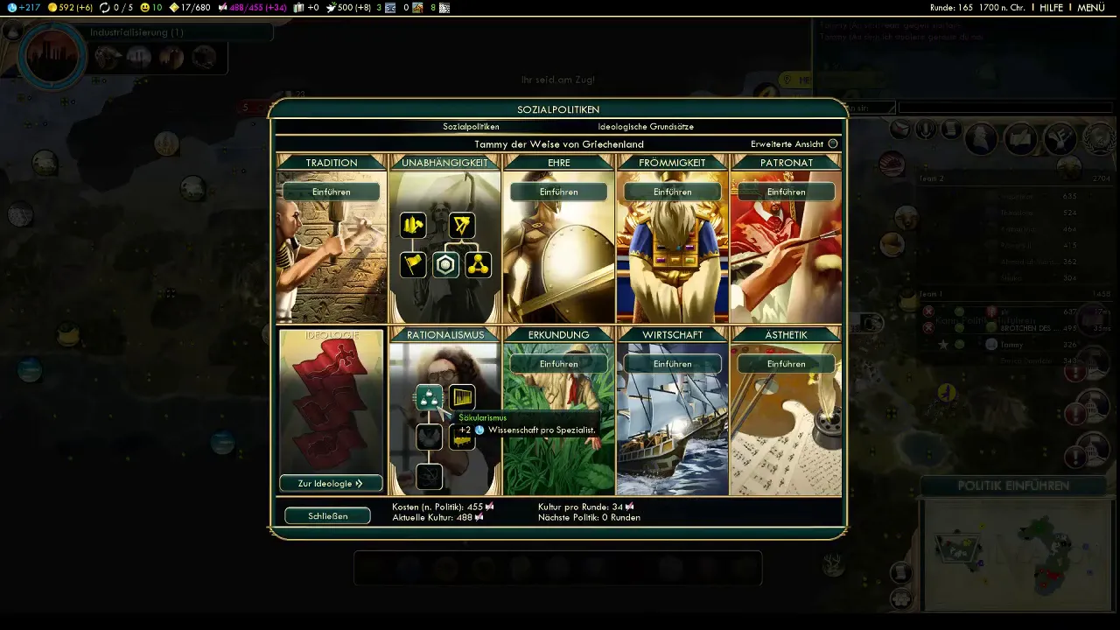This screenshot has height=630, width=1120.
Task: Open the HILFE menu
Action: 1051,8
